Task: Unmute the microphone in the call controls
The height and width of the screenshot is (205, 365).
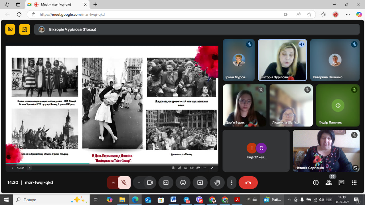Action: [x=124, y=183]
